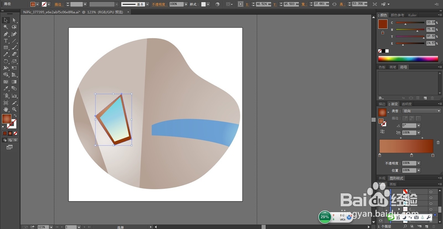Open gradient stop opacity (不透明度) dropdown
This screenshot has height=229, width=443.
click(x=419, y=163)
